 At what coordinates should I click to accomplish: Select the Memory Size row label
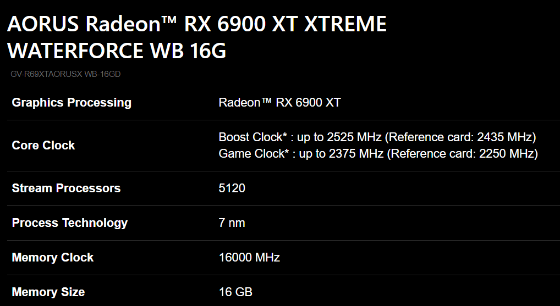(48, 292)
